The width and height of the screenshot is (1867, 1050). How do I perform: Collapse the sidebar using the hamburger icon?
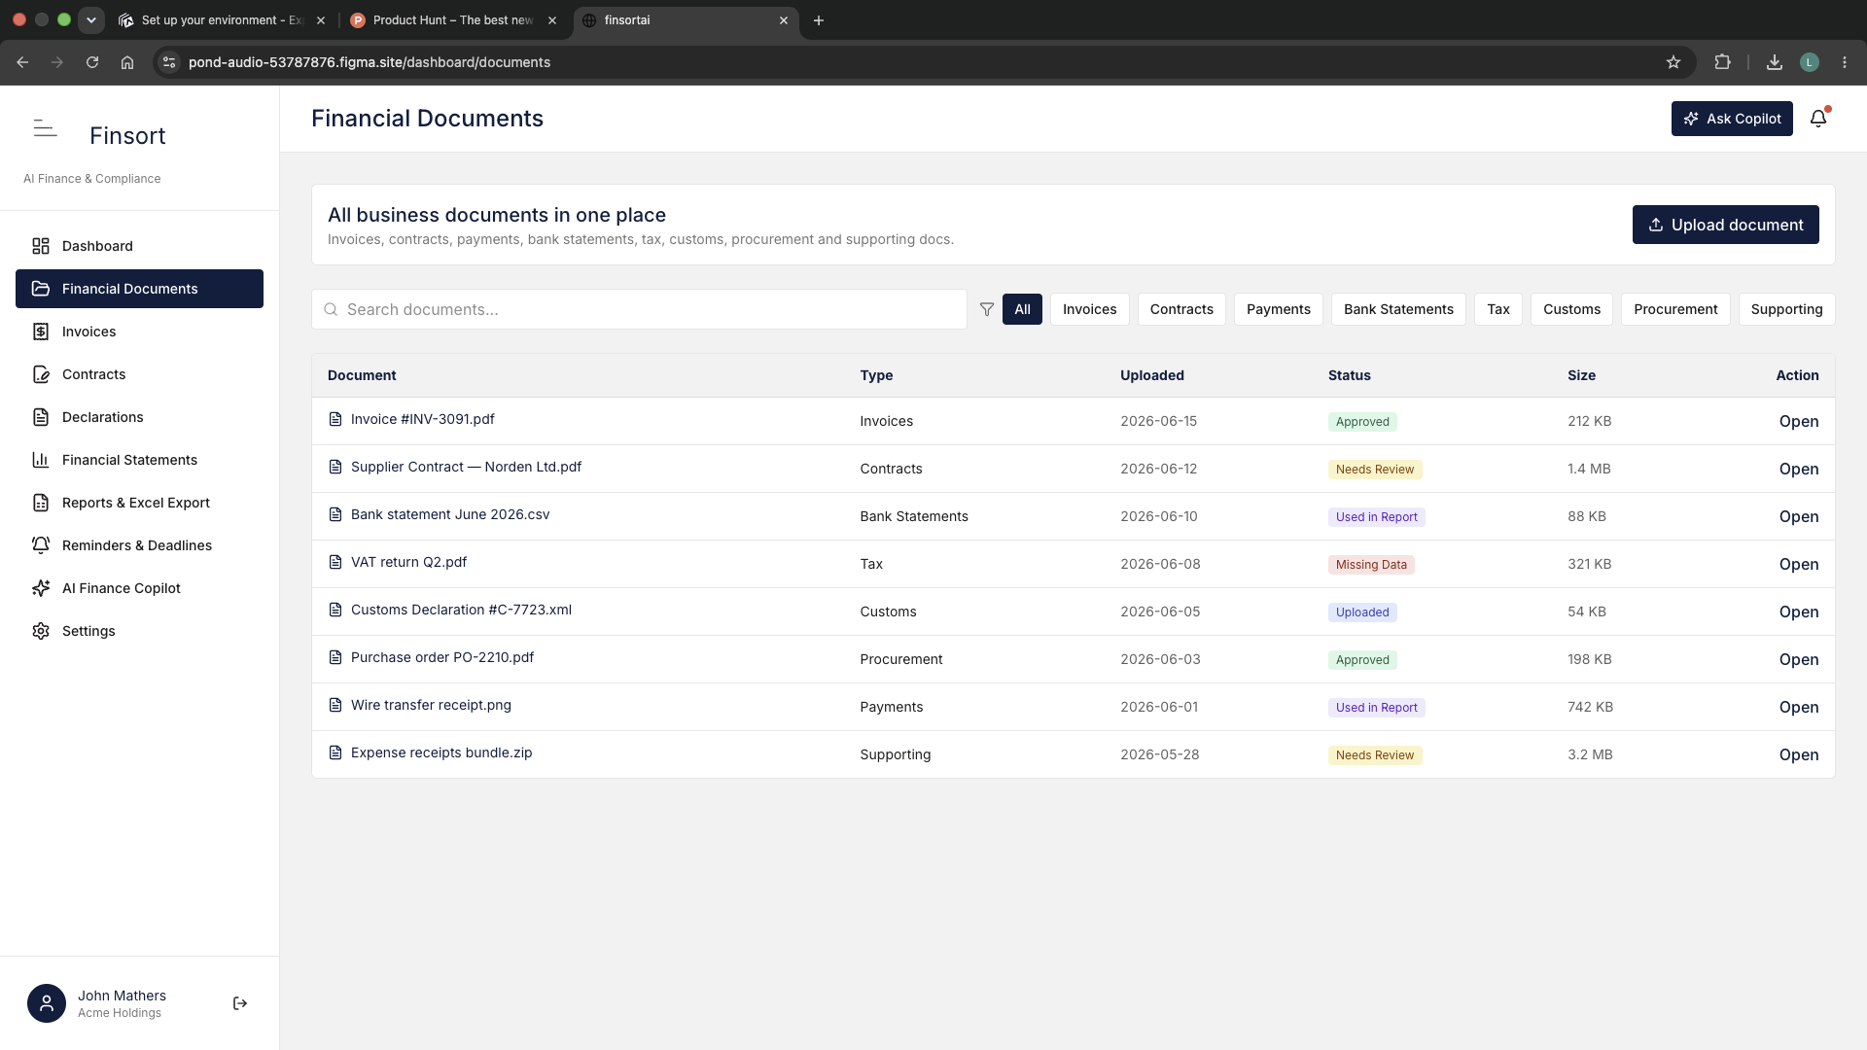pos(45,127)
